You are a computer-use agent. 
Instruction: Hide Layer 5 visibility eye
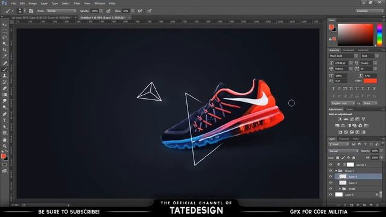(331, 177)
